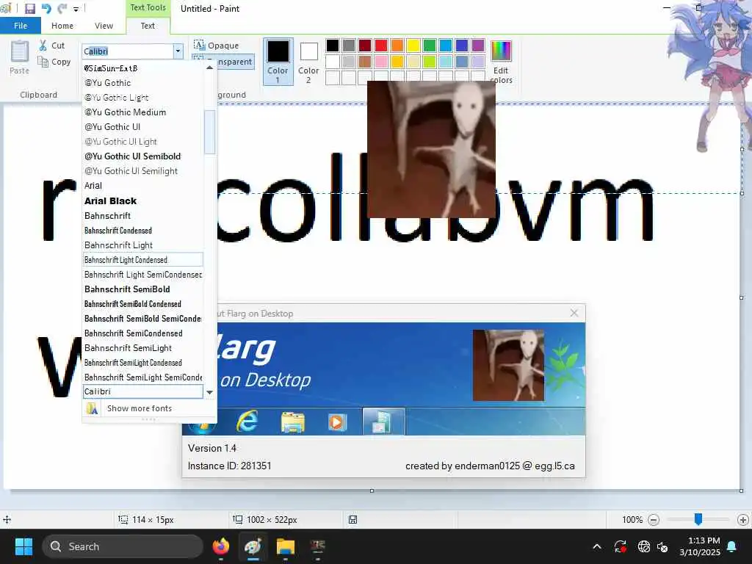752x564 pixels.
Task: Click the Copy pages icon
Action: point(43,62)
